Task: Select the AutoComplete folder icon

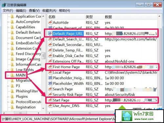Action: [x=12, y=22]
